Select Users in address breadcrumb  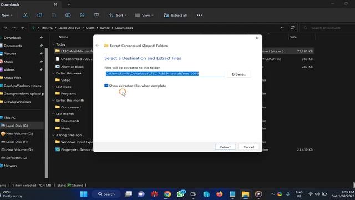click(90, 28)
